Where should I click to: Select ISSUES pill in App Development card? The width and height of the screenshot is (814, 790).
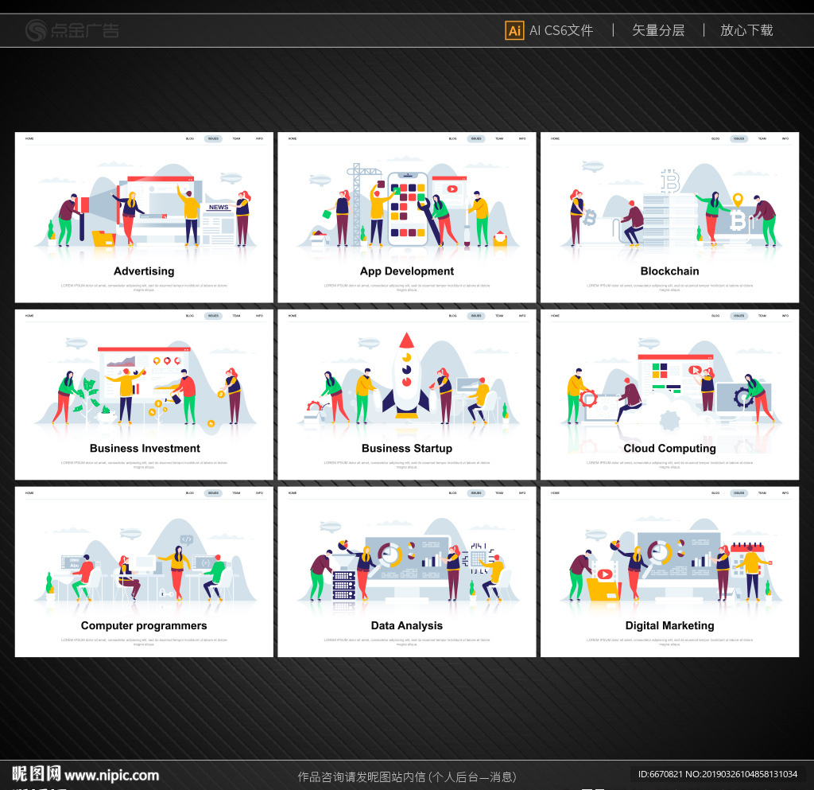[x=476, y=138]
